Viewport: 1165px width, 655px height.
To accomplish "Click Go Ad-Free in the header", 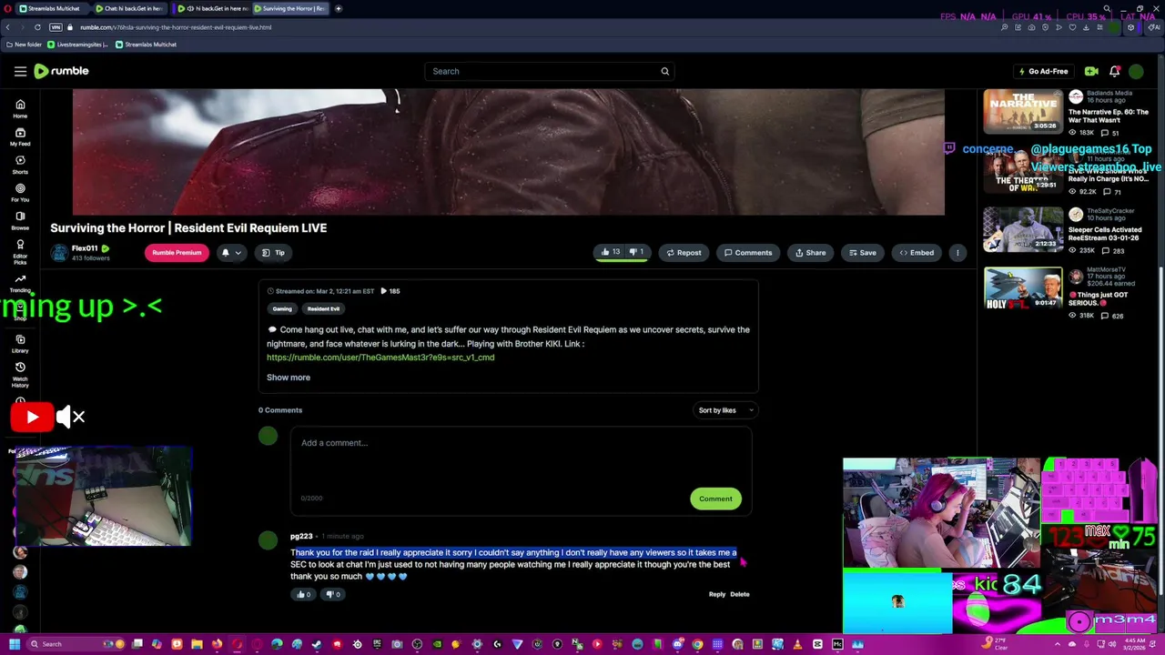I will pos(1043,71).
